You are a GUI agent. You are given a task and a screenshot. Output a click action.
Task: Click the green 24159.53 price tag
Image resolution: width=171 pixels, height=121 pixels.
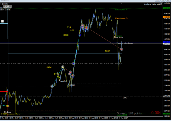167,8
